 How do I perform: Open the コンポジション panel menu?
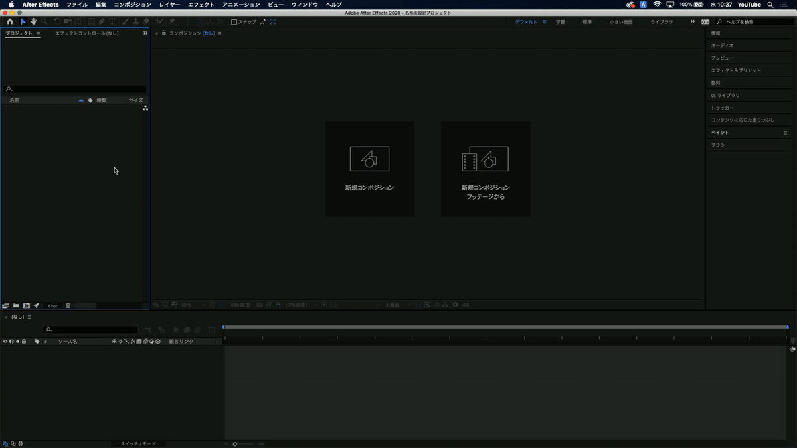pyautogui.click(x=220, y=33)
